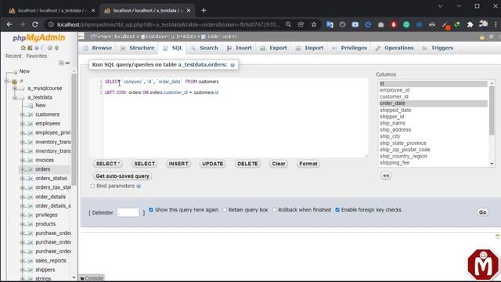Expand the customers table node
Screen dimensions: 501x282
coord(23,114)
